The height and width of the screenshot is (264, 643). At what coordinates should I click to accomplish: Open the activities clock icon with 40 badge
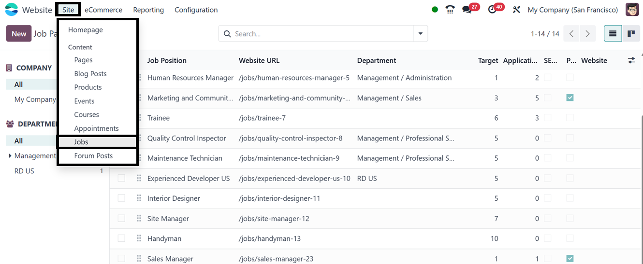492,10
